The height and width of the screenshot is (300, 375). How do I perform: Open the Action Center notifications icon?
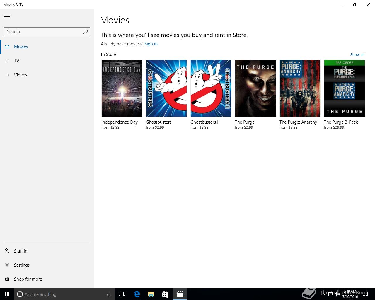point(365,294)
